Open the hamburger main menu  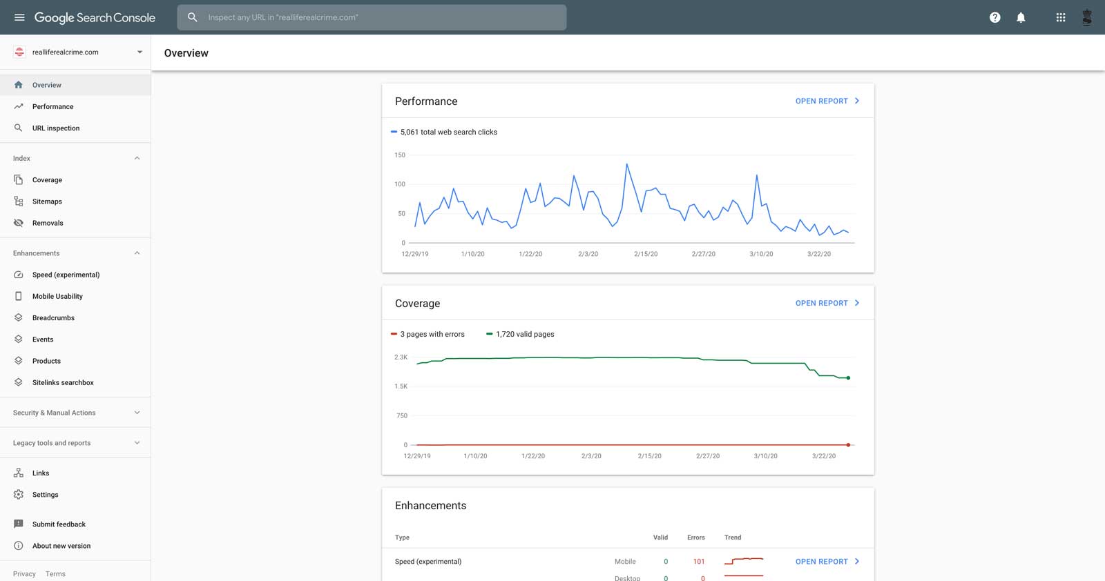tap(19, 17)
